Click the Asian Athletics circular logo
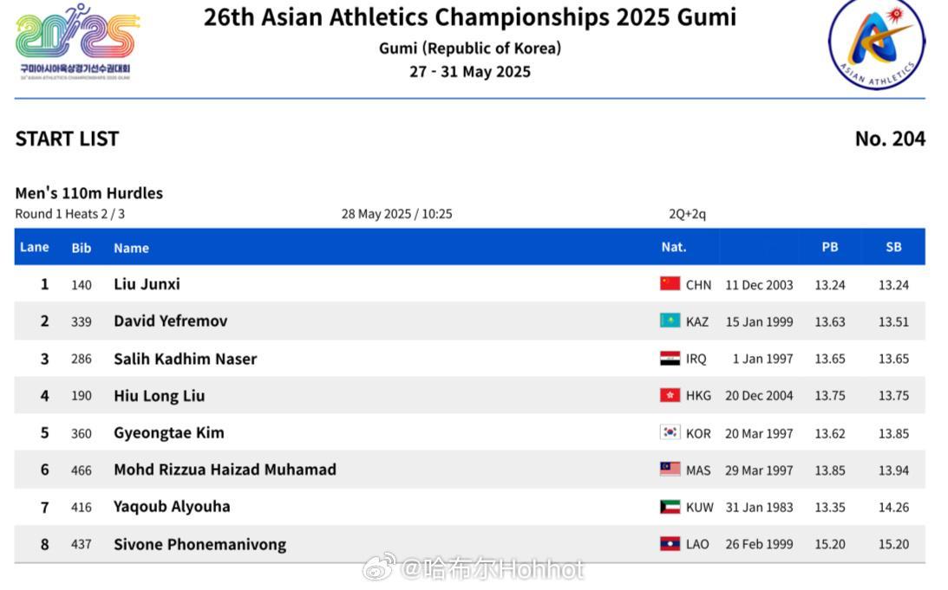The image size is (948, 590). click(x=877, y=45)
